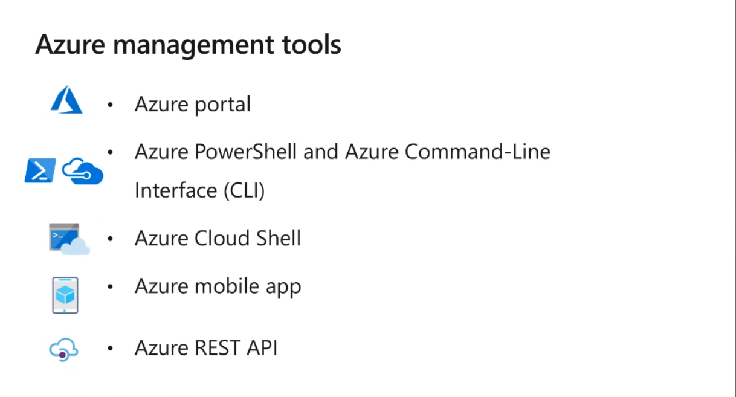Screen dimensions: 736x397
Task: Click the 'Azure Cloud Shell' text
Action: pyautogui.click(x=218, y=238)
